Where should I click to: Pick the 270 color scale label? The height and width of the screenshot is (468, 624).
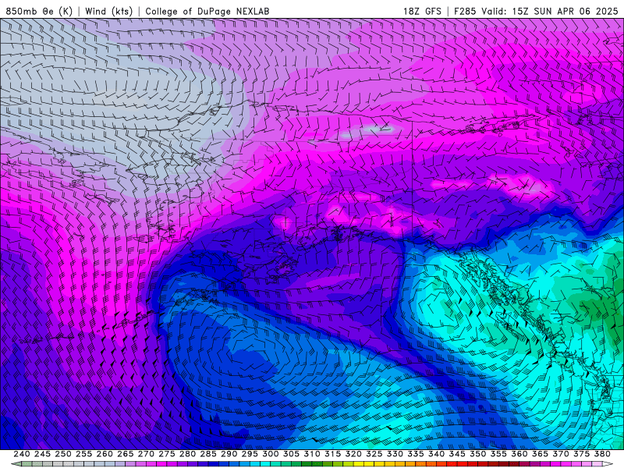pos(146,454)
